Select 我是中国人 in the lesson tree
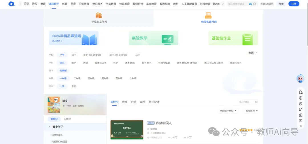 (57, 135)
